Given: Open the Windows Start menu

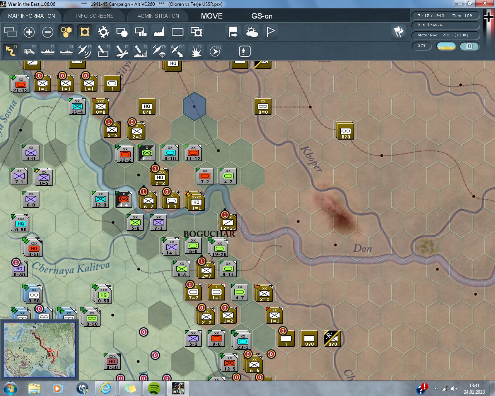Looking at the screenshot, I should pyautogui.click(x=10, y=388).
